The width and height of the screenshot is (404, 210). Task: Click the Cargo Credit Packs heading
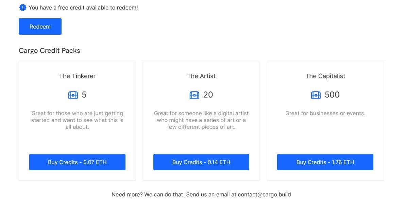point(49,51)
